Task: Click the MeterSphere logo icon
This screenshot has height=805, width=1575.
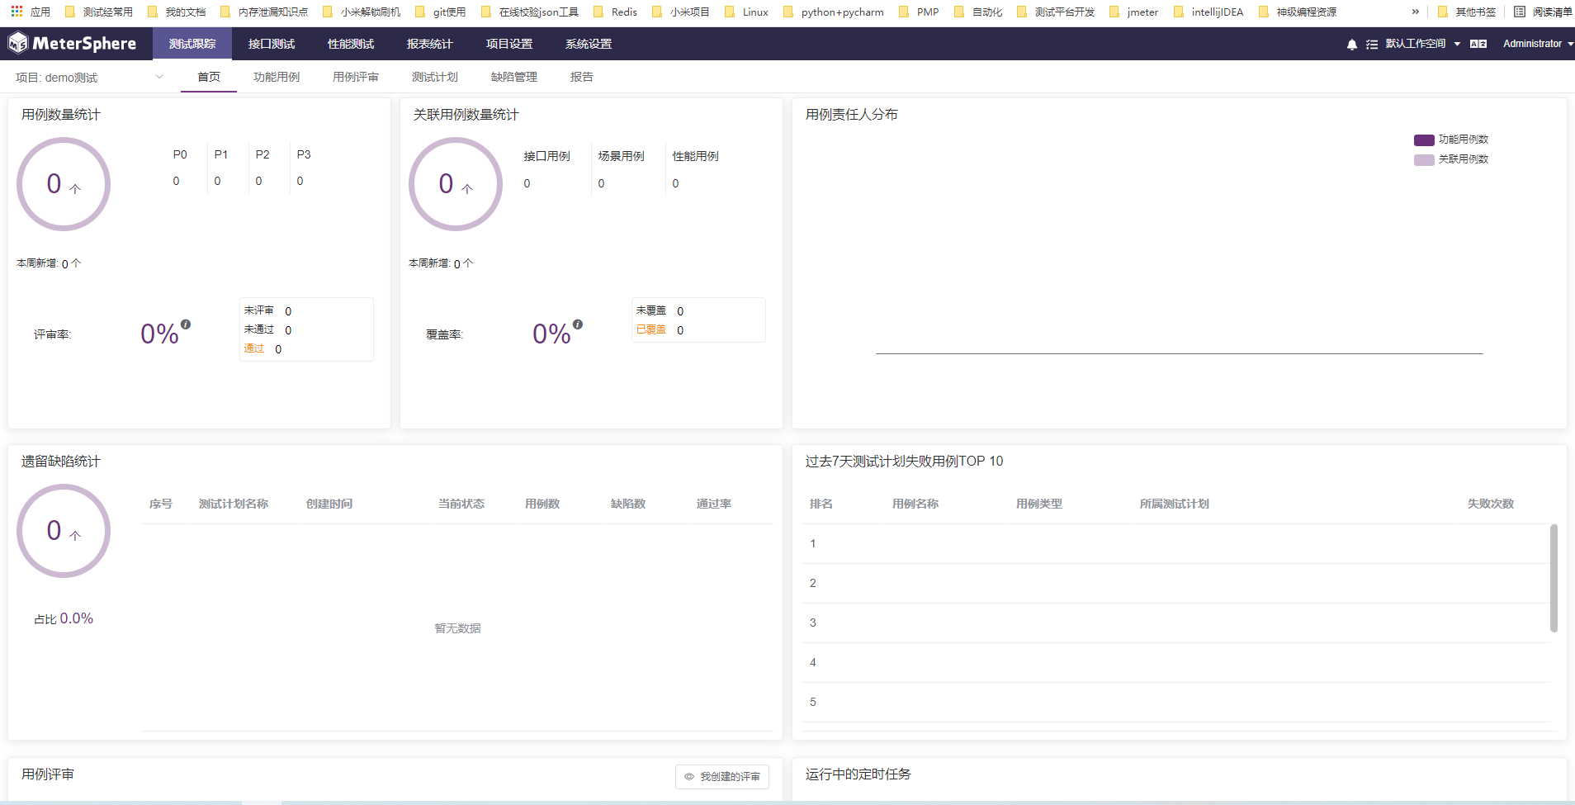Action: [x=18, y=43]
